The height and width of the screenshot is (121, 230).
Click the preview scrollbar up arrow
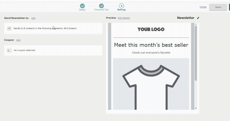click(x=196, y=25)
